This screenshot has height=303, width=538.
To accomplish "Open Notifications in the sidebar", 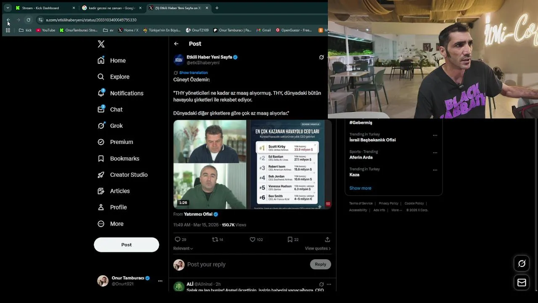I will coord(121,93).
